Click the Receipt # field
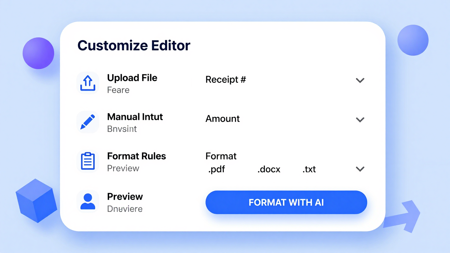This screenshot has height=253, width=450. point(226,79)
